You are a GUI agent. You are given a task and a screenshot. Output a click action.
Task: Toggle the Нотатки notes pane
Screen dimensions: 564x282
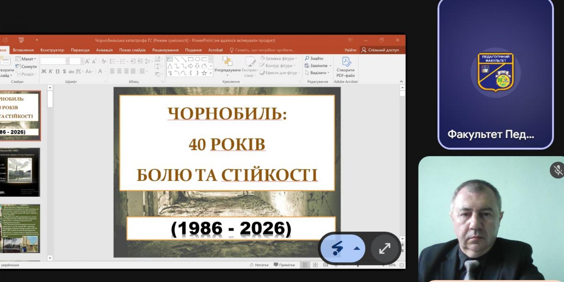pyautogui.click(x=259, y=265)
